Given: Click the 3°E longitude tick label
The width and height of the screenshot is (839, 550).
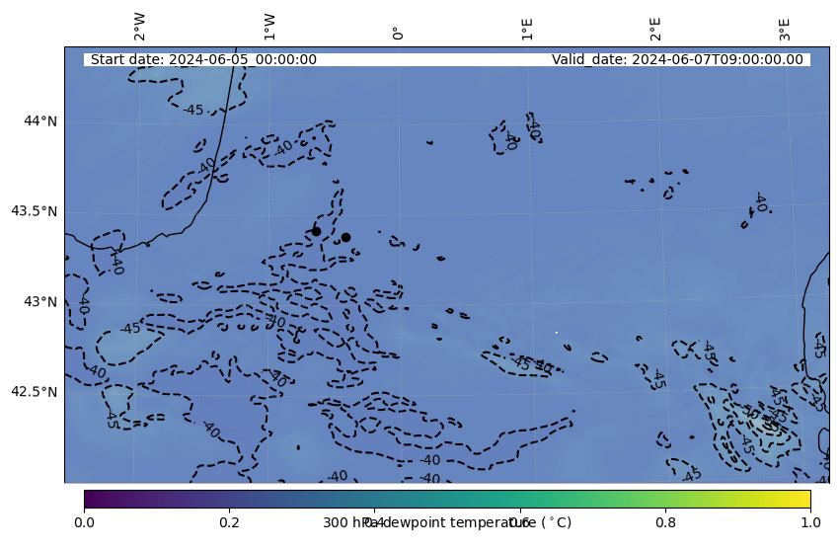Looking at the screenshot, I should point(785,29).
